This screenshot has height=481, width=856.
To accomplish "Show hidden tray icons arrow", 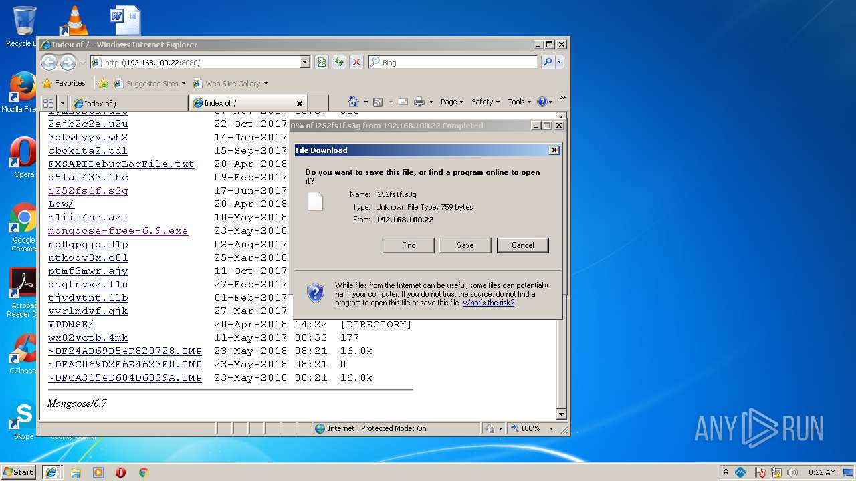I will (x=726, y=472).
